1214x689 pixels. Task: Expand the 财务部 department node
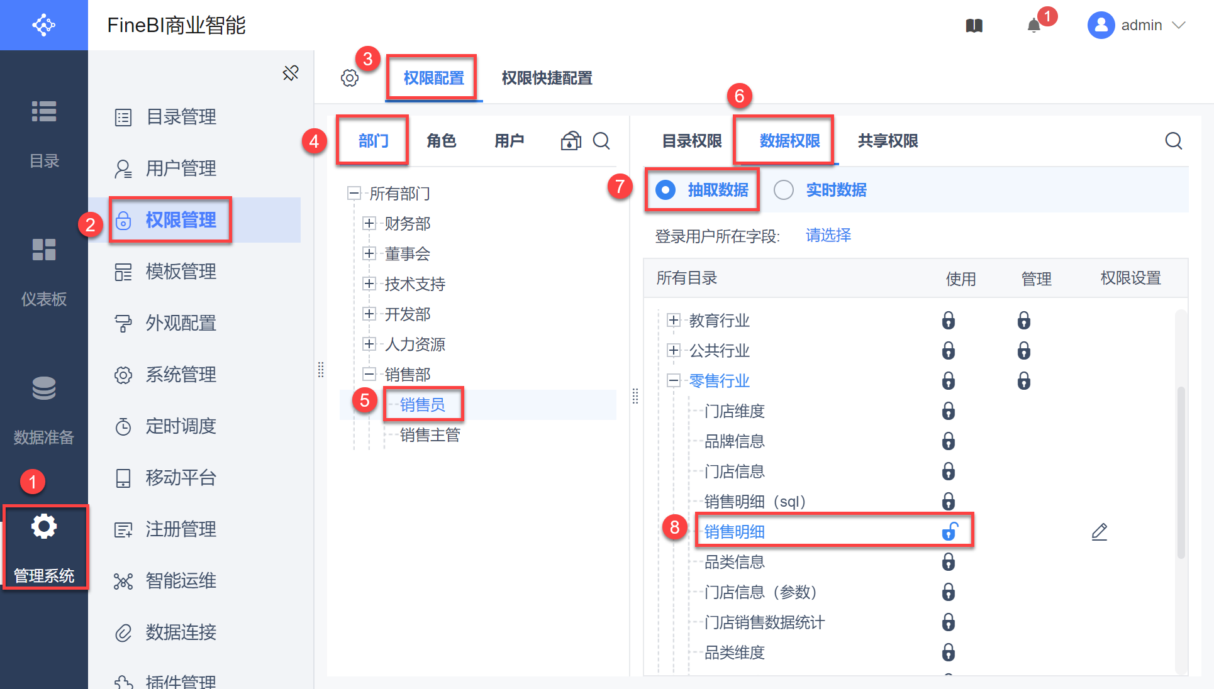369,223
